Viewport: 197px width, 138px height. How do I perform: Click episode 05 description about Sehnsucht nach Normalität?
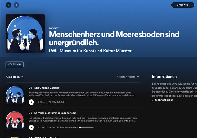[82, 119]
